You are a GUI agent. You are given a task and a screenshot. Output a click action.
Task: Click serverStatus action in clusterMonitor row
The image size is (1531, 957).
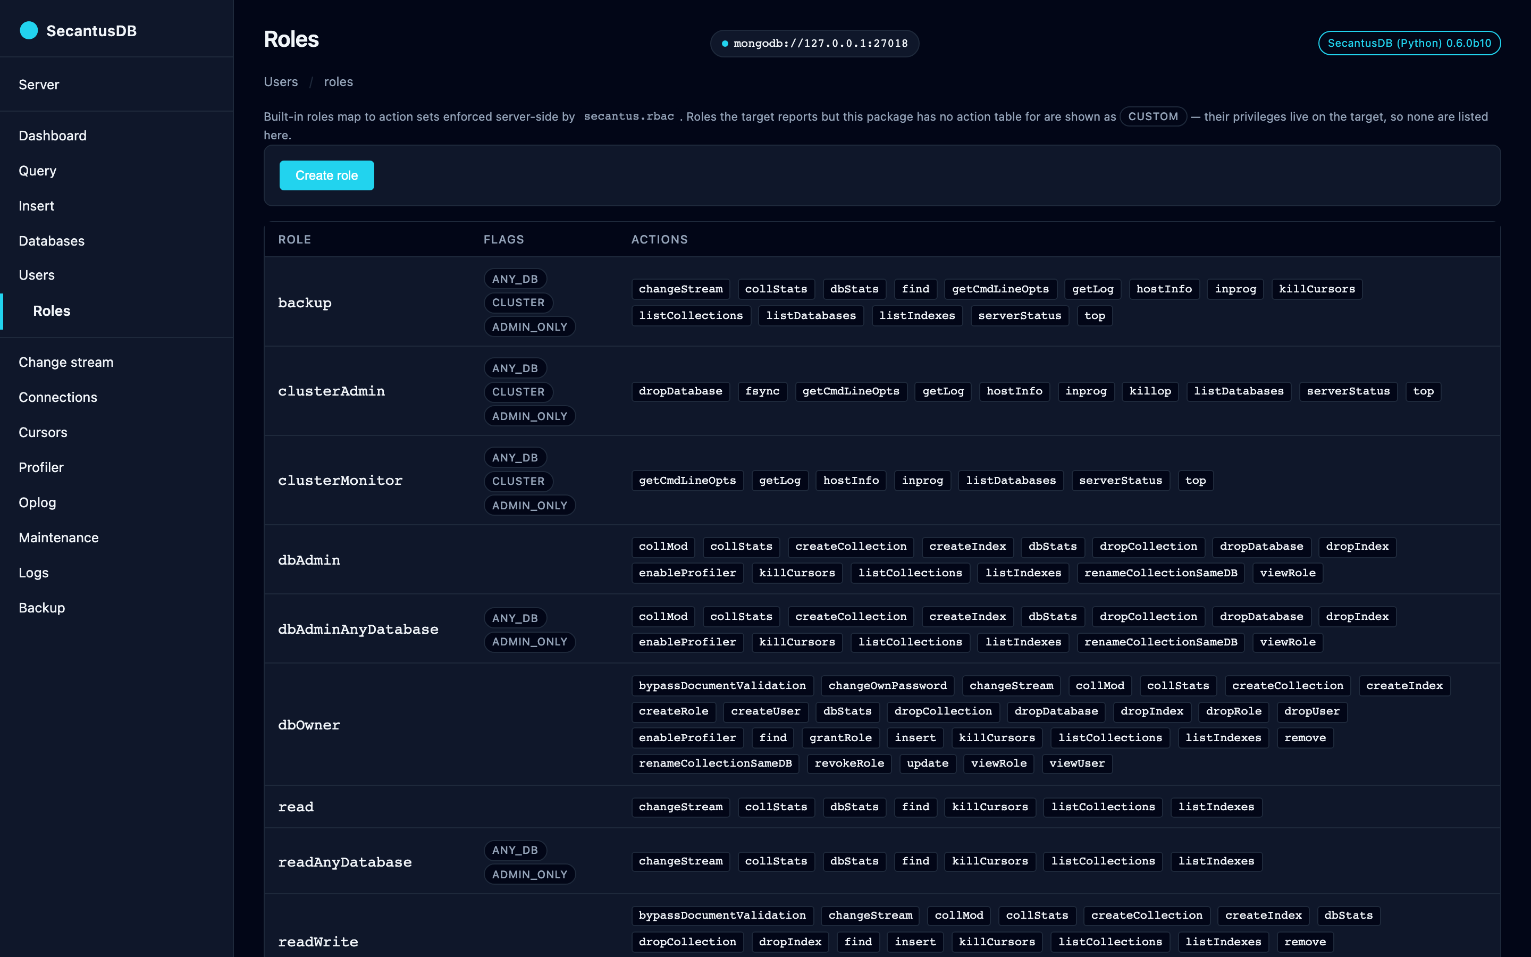(1121, 481)
